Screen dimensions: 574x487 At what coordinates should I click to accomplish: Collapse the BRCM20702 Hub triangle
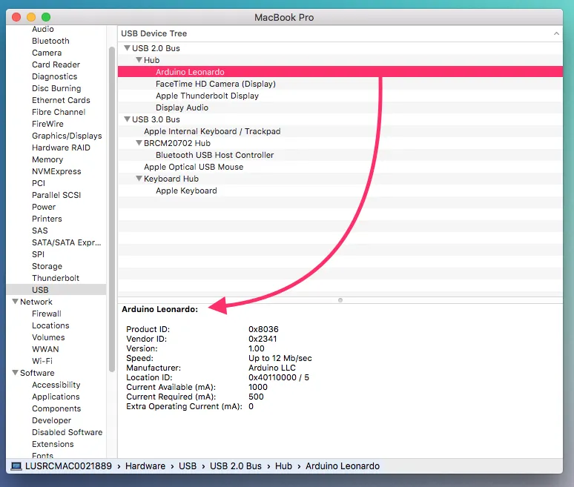pos(139,143)
